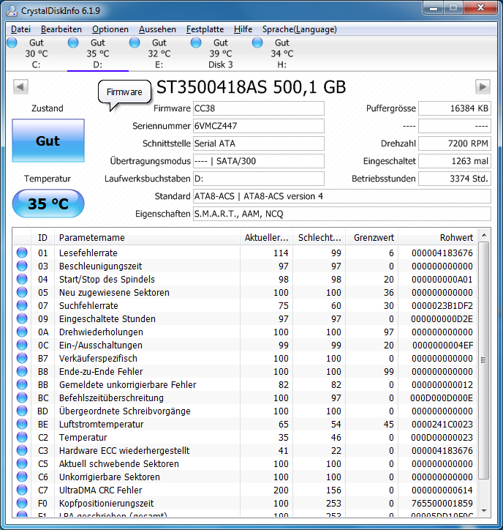Screen dimensions: 503x530
Task: Select the D: disk at 35 °C
Action: [x=98, y=53]
